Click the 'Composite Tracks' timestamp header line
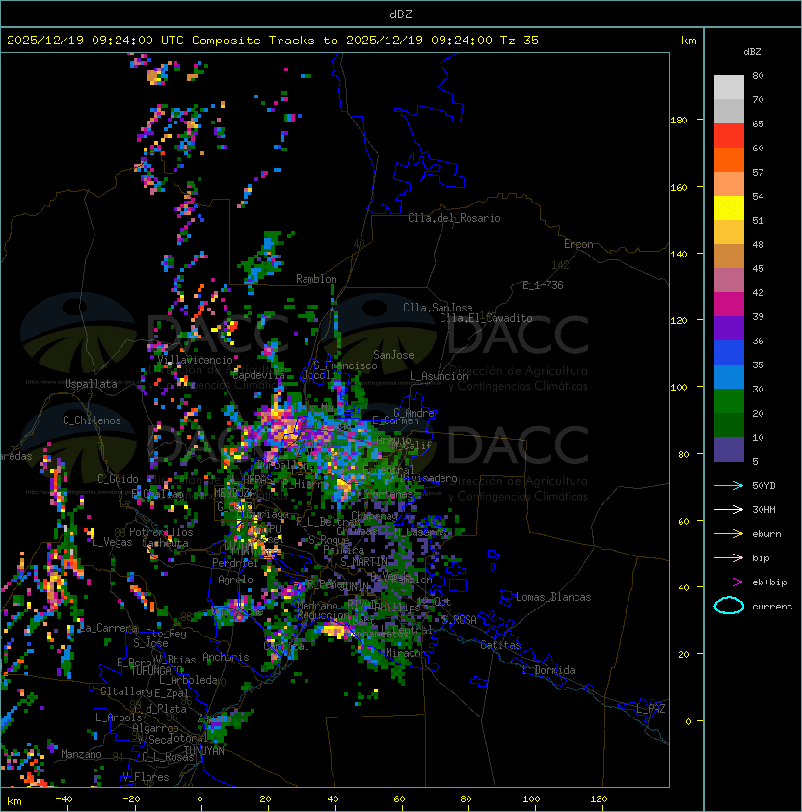Viewport: 802px width, 812px height. click(x=273, y=41)
